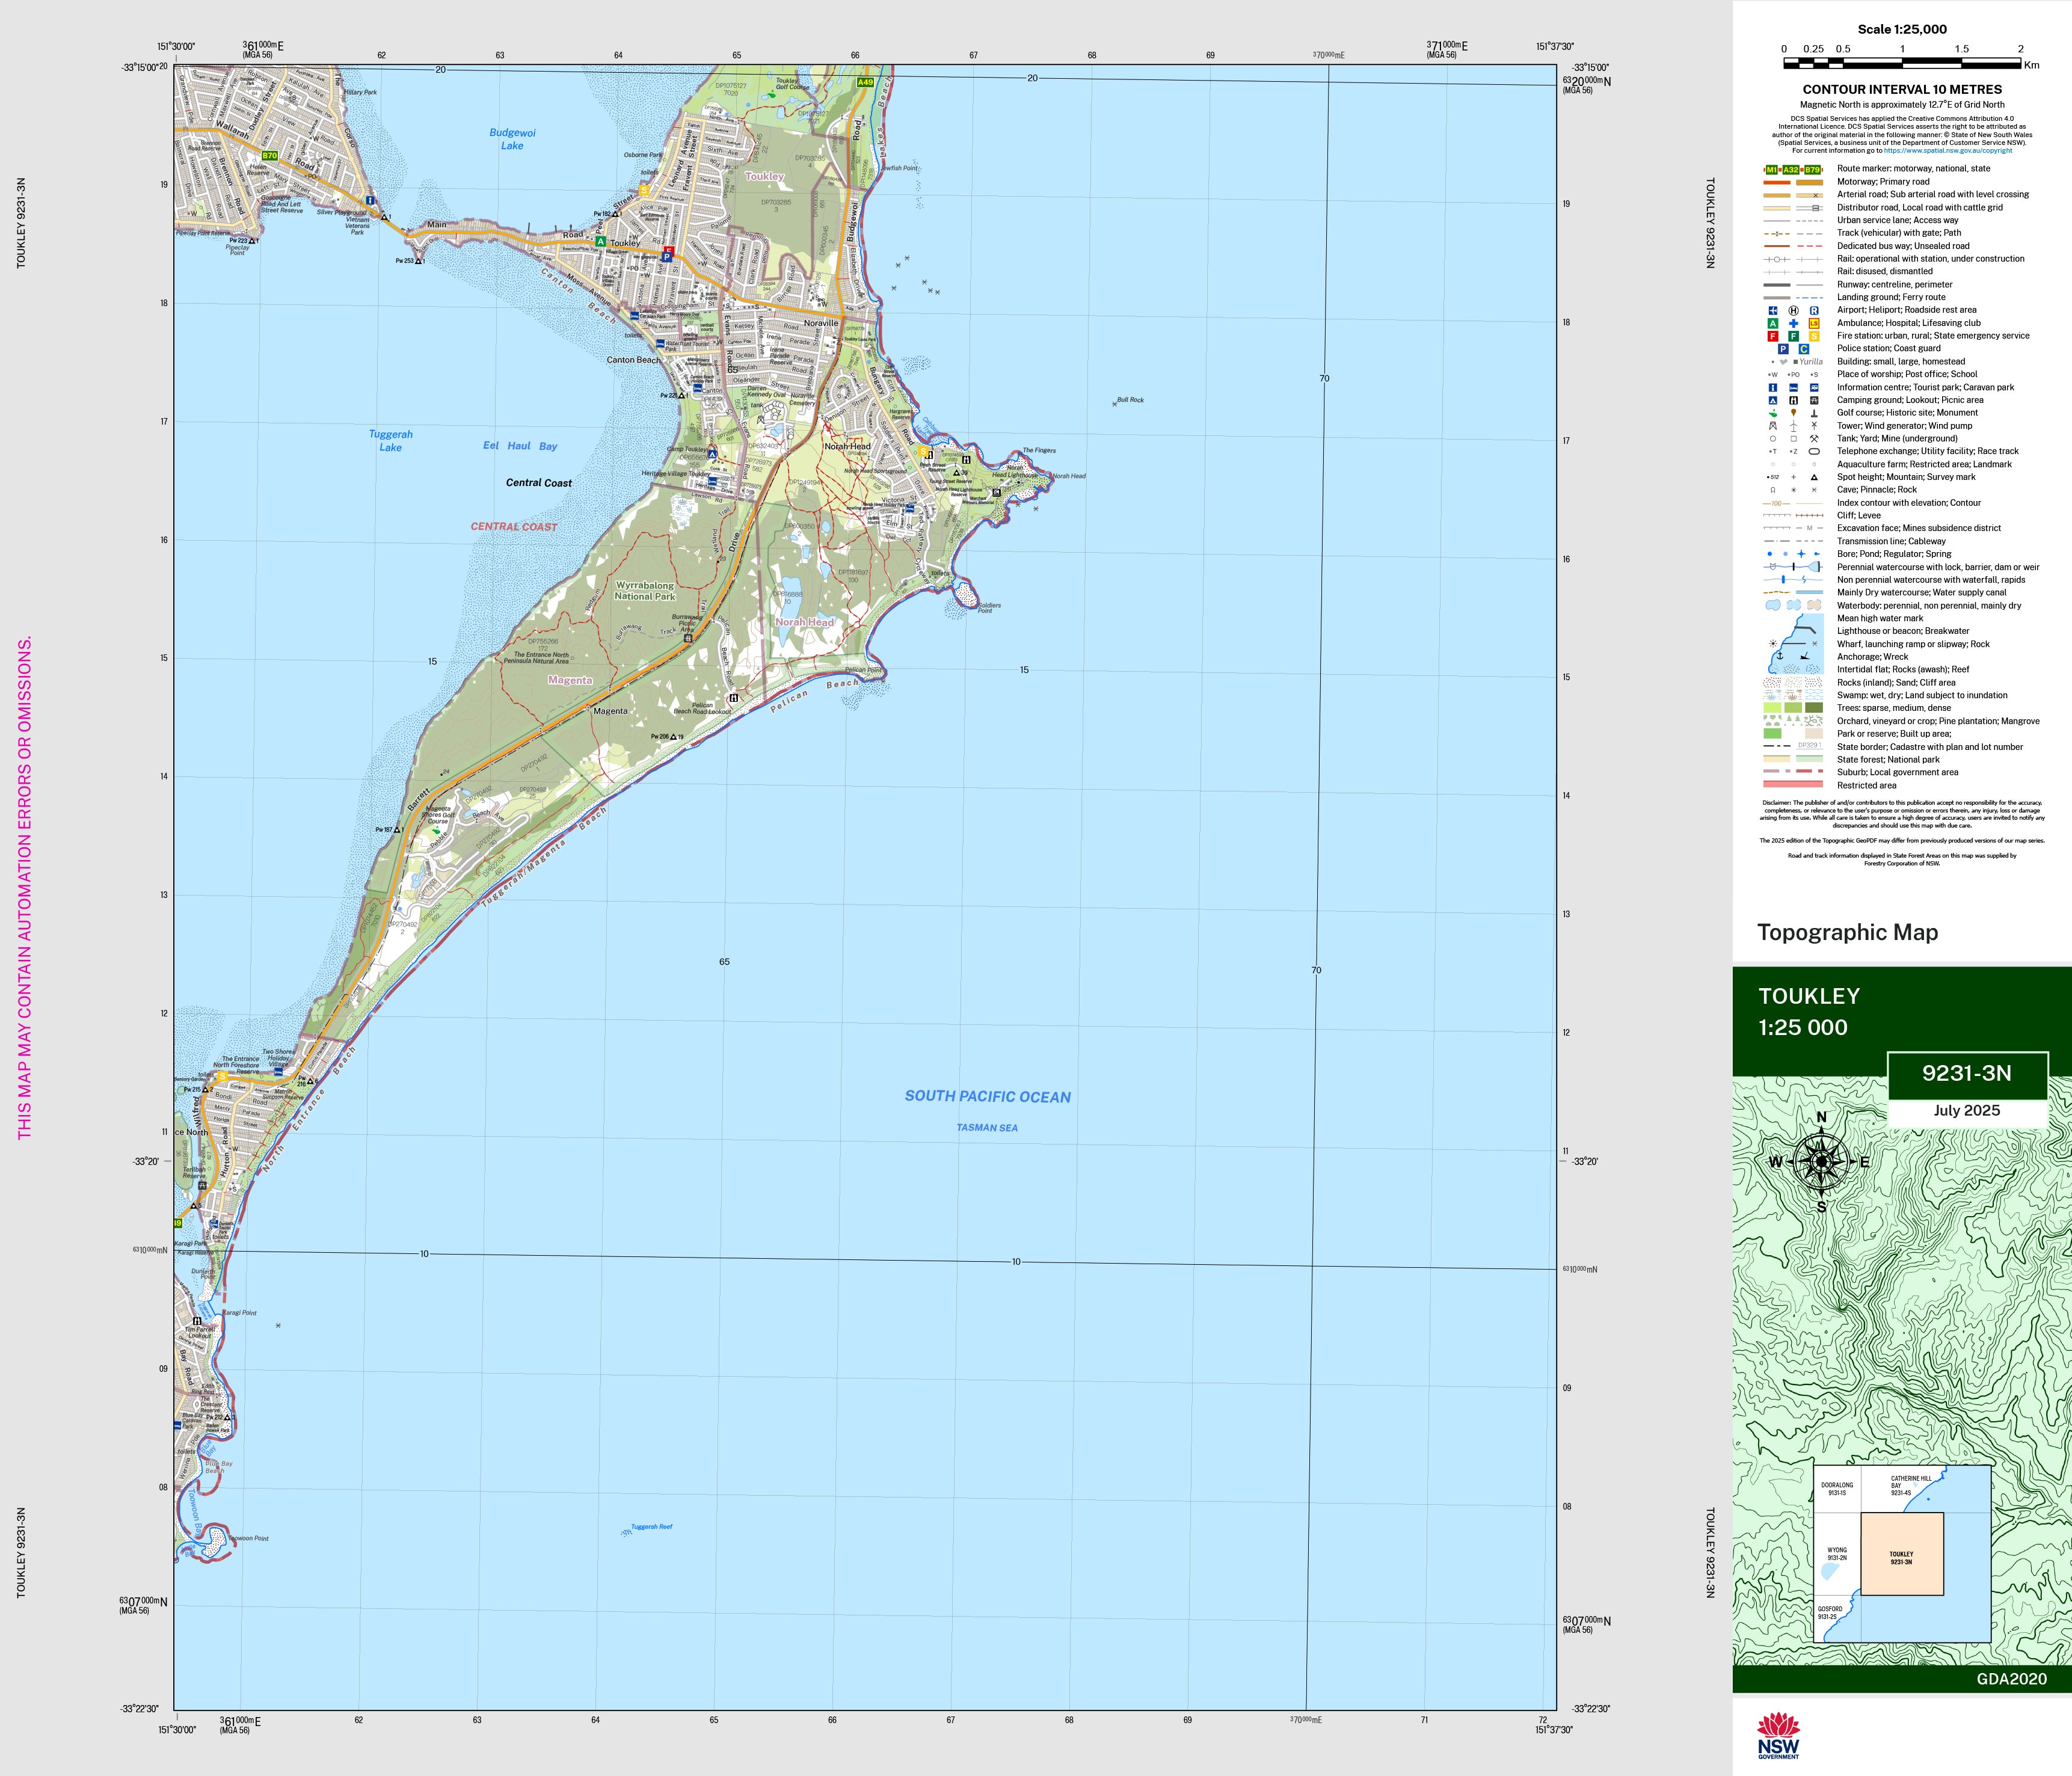Screen dimensions: 2072x1776
Task: Click the M1 motorway route marker sample
Action: [1772, 170]
